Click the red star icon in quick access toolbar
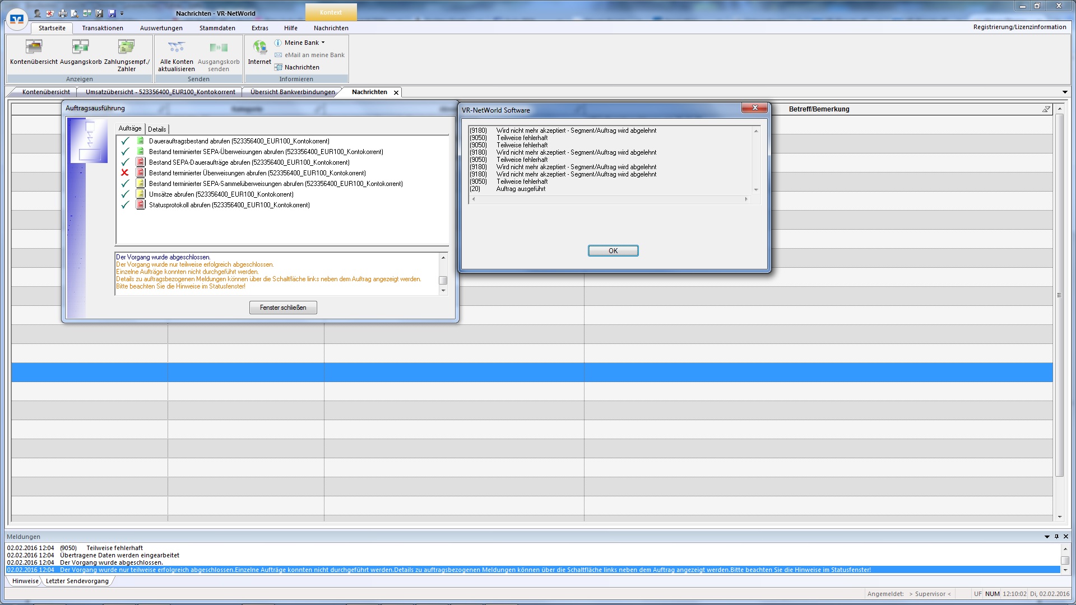The height and width of the screenshot is (605, 1076). [x=50, y=13]
